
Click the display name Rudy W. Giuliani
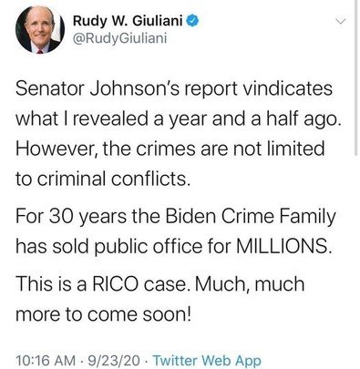click(128, 21)
